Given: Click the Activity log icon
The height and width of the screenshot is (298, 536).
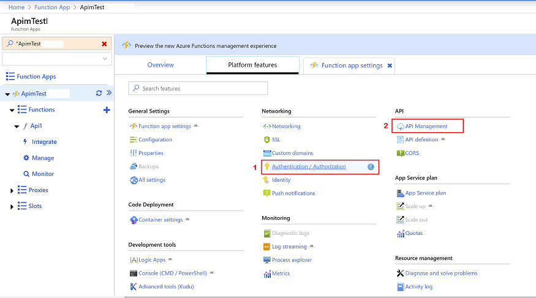Looking at the screenshot, I should pos(400,287).
